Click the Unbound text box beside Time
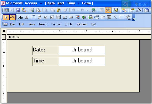This screenshot has height=104, width=152. (82, 61)
